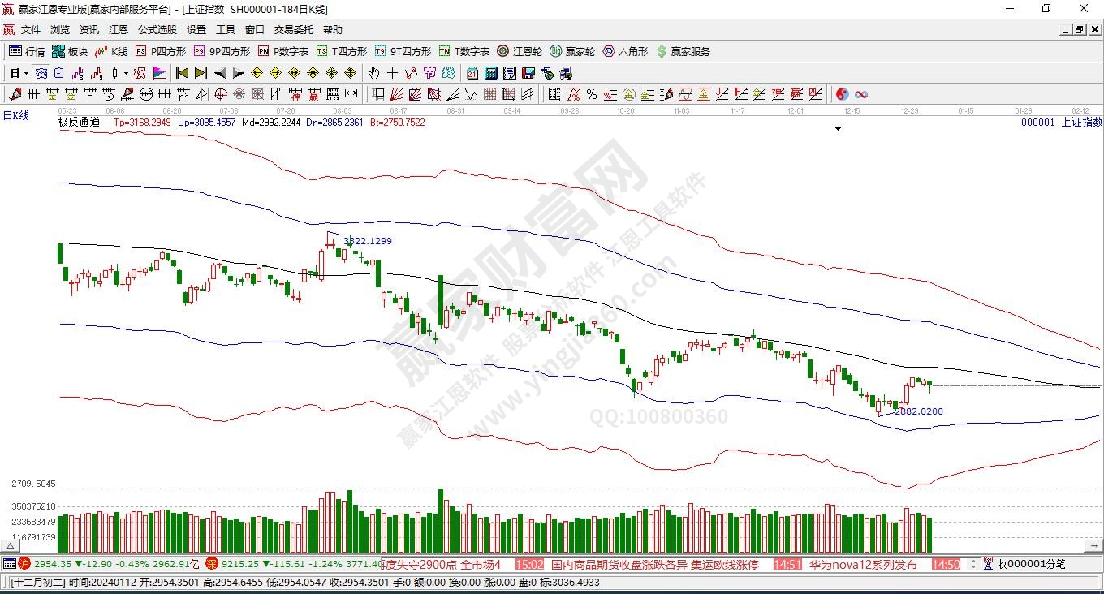Click the yin-yang symbol icon
Image resolution: width=1104 pixels, height=594 pixels.
[x=842, y=94]
